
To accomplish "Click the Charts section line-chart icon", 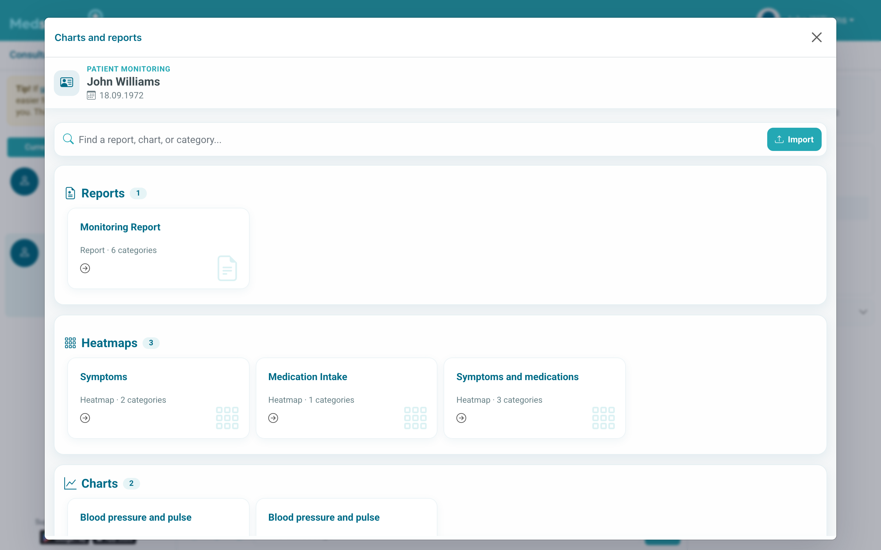I will click(x=70, y=483).
